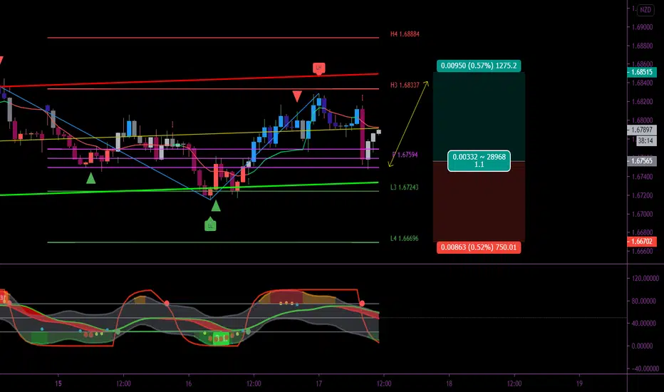The height and width of the screenshot is (392, 664).
Task: Click the 120.00000 oscillator scale label
Action: [x=645, y=279]
